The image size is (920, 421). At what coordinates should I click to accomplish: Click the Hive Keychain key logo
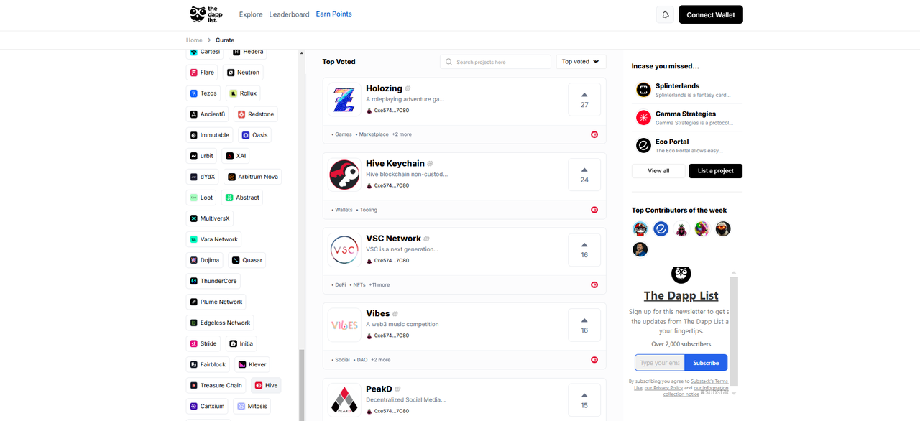344,175
